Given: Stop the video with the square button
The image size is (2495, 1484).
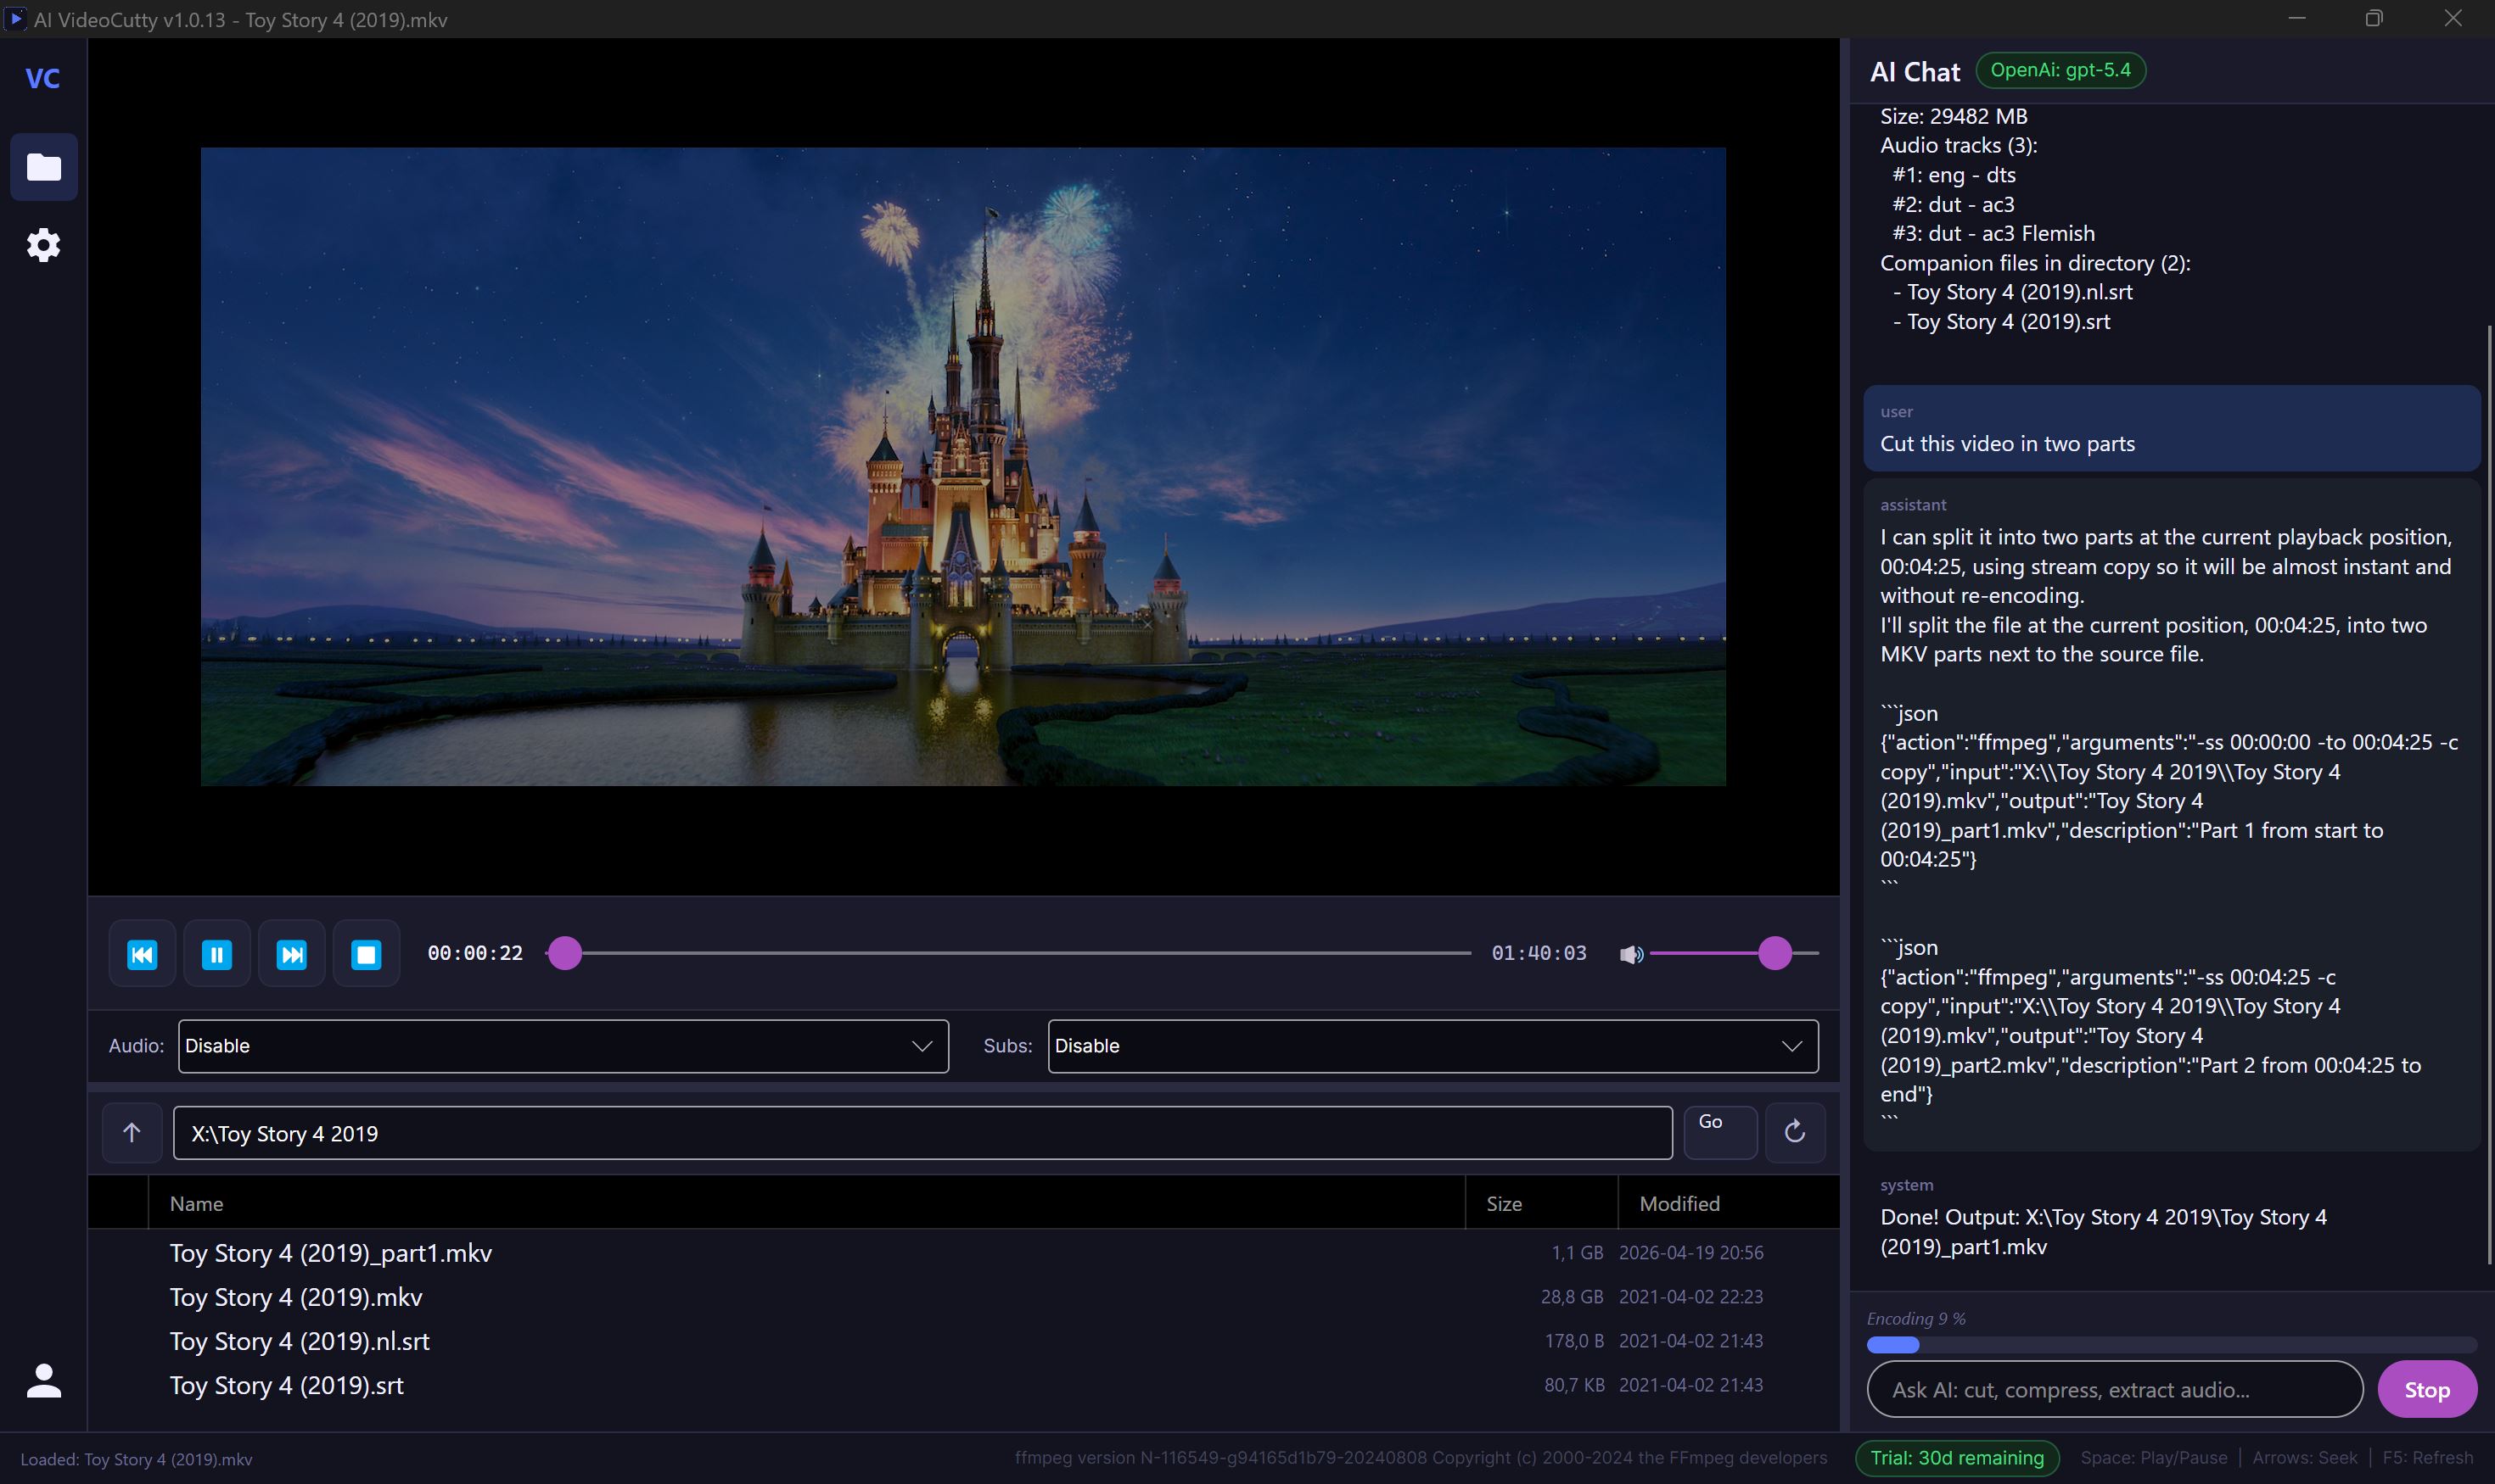Looking at the screenshot, I should (367, 954).
